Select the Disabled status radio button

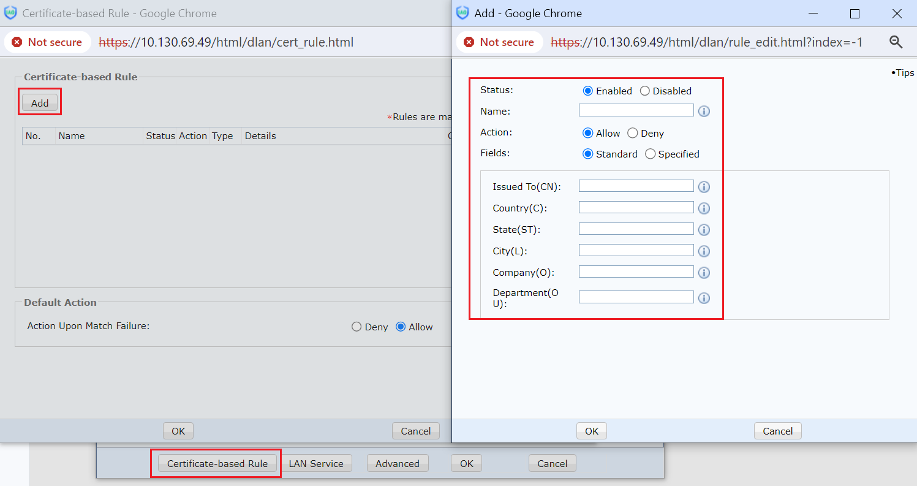645,91
